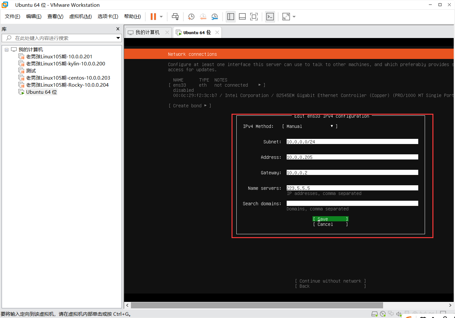The width and height of the screenshot is (455, 318).
Task: Select VM 老男孩Linux105期-Rocky-10.0.0.204
Action: [x=67, y=85]
